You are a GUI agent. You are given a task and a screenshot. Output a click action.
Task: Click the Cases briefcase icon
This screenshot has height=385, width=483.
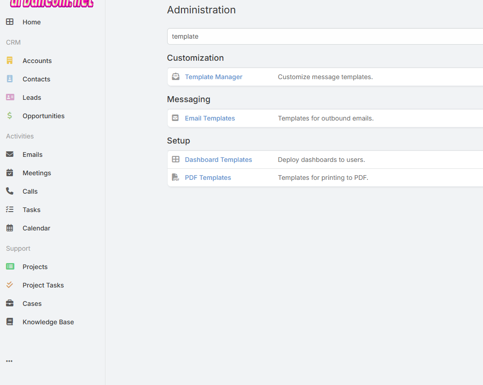pos(10,304)
